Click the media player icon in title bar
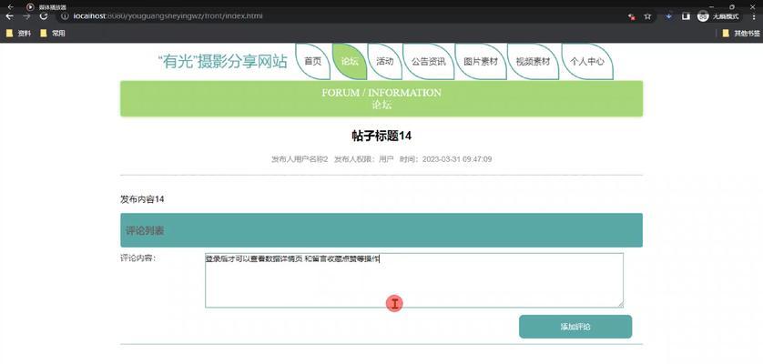763x364 pixels. [x=30, y=6]
